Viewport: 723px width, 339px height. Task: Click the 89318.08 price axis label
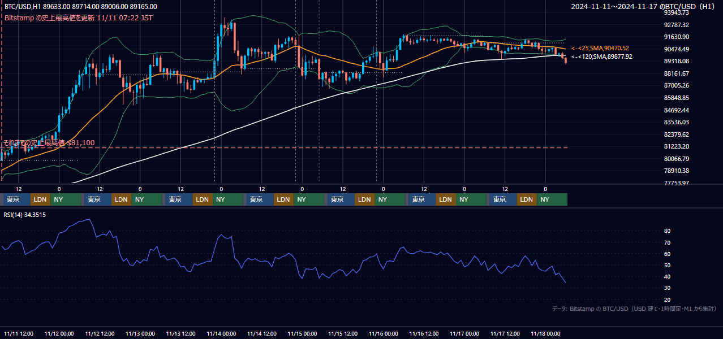[x=676, y=61]
